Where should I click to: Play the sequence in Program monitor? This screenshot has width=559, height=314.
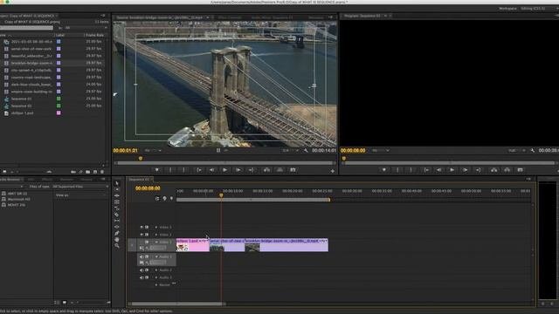coord(452,170)
